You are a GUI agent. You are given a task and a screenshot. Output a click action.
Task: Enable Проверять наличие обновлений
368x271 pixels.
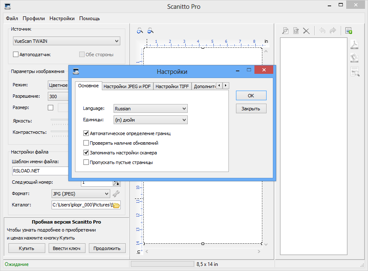pyautogui.click(x=86, y=143)
